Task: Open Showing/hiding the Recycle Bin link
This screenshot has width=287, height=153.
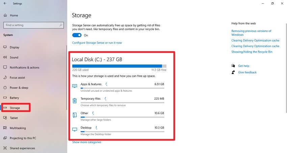Action: pos(252,52)
